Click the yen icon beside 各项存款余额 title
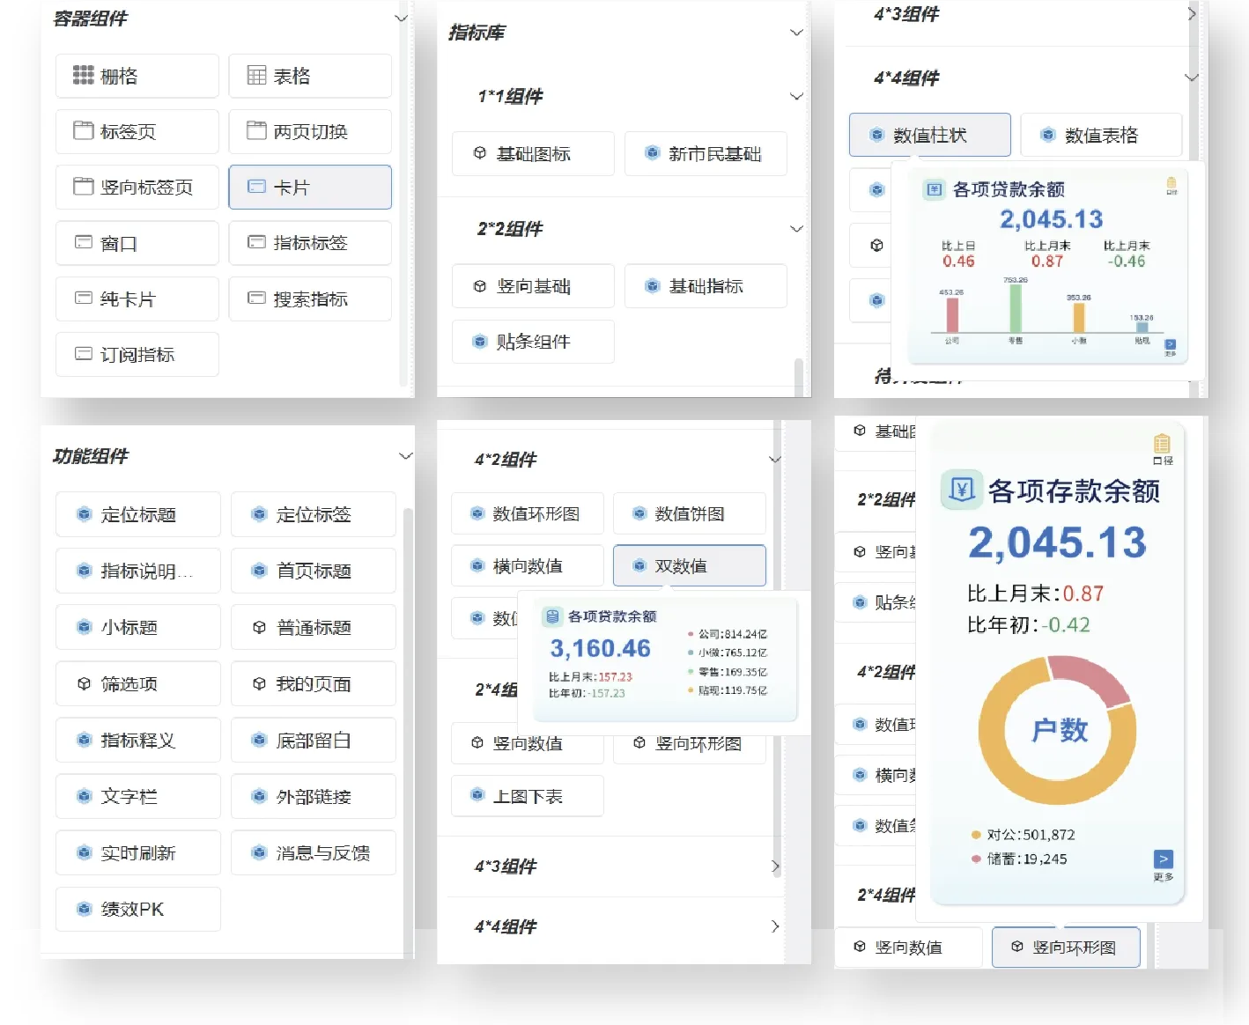This screenshot has height=1025, width=1249. pyautogui.click(x=961, y=490)
